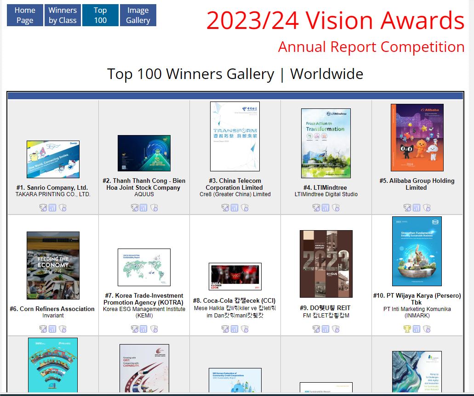Click Cre8 (Greater China) Limited agency text
This screenshot has height=396, width=474.
tap(235, 194)
